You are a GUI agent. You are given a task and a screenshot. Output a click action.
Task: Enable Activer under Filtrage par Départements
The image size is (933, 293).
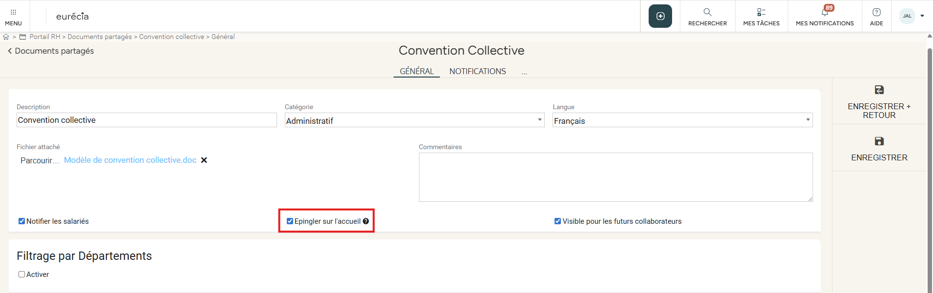[21, 274]
